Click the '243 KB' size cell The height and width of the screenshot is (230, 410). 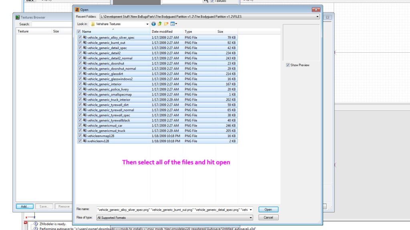click(231, 58)
